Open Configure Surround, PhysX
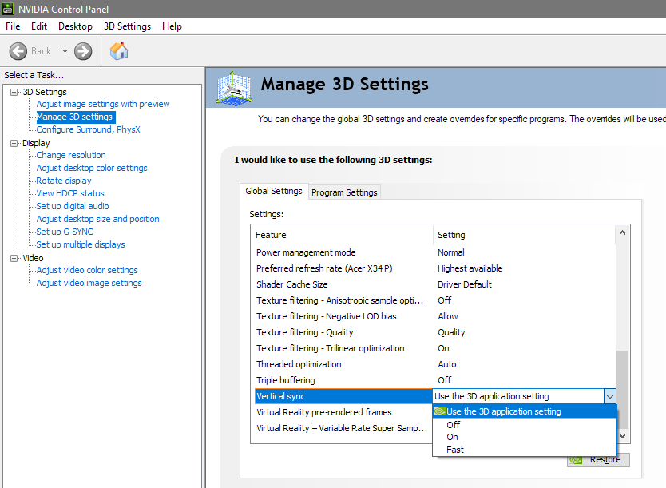Viewport: 666px width, 488px height. [88, 129]
